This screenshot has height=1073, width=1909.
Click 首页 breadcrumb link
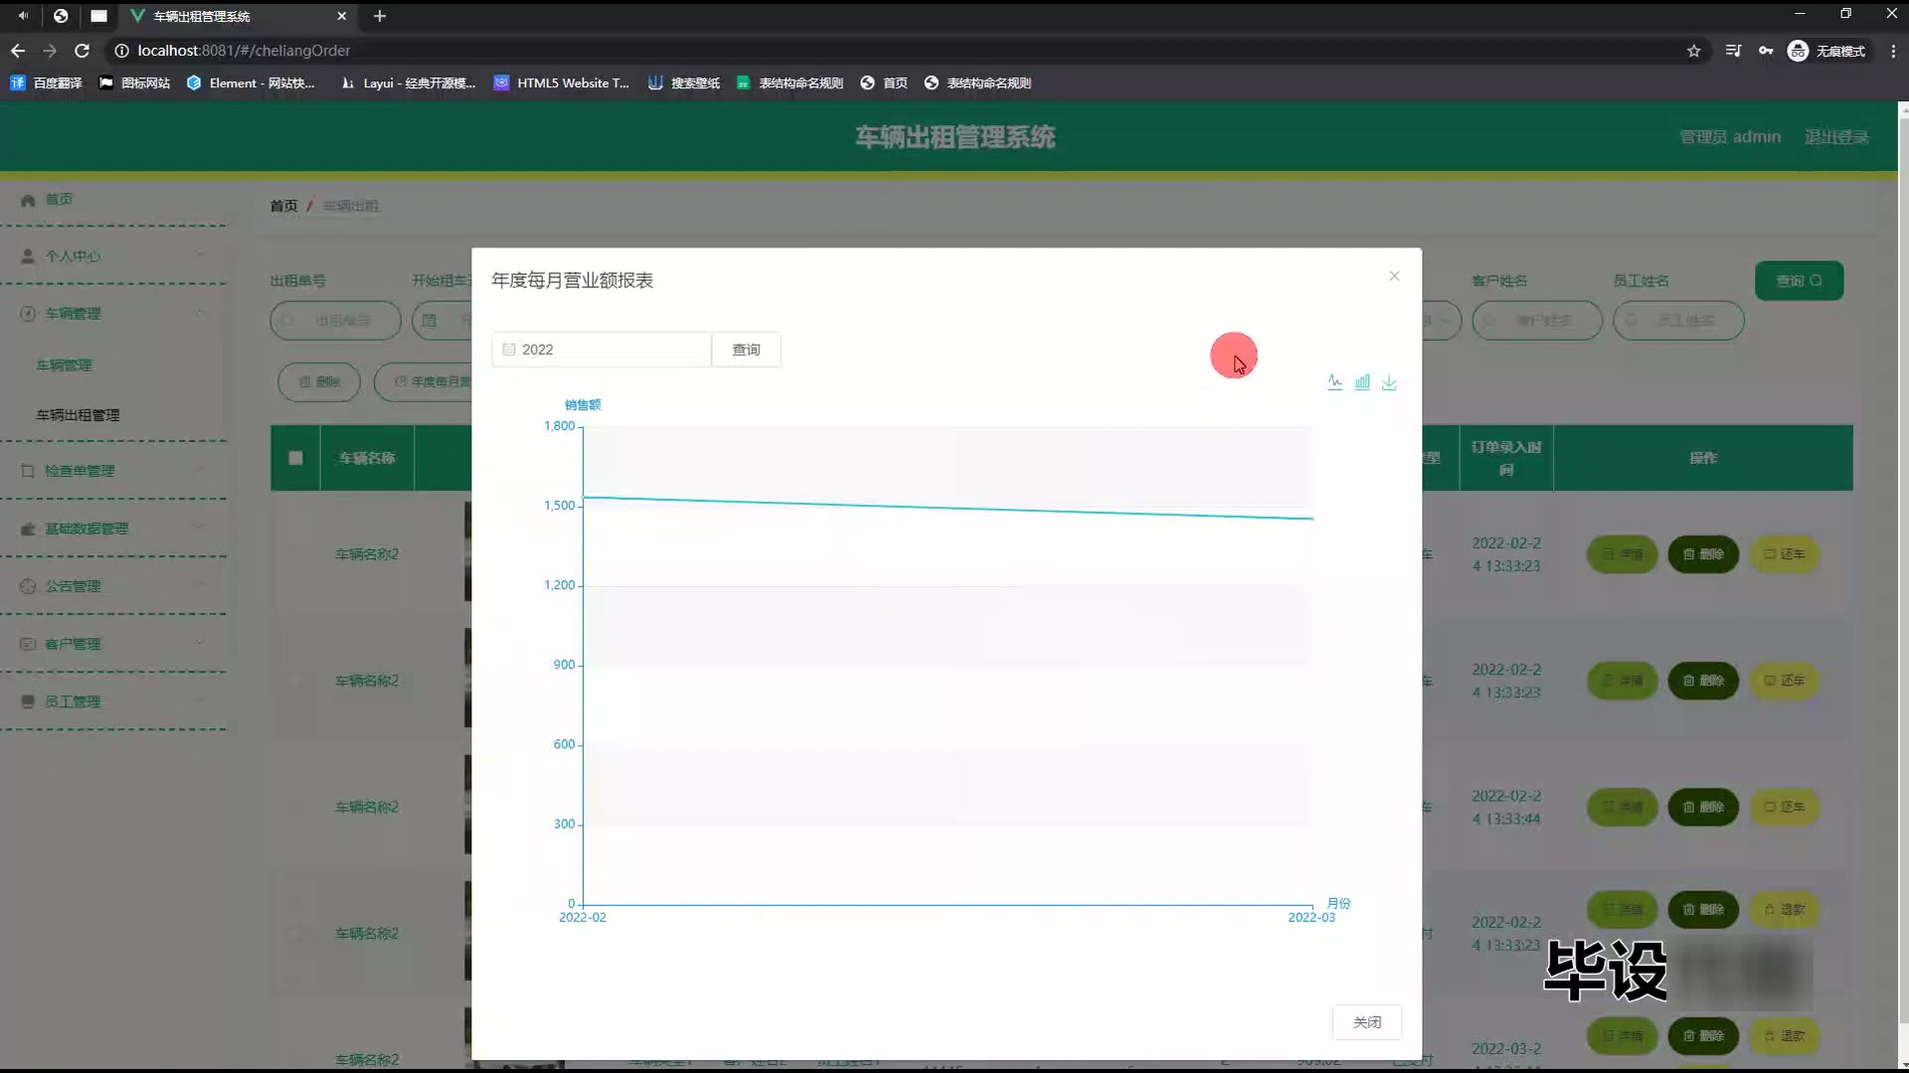click(283, 206)
